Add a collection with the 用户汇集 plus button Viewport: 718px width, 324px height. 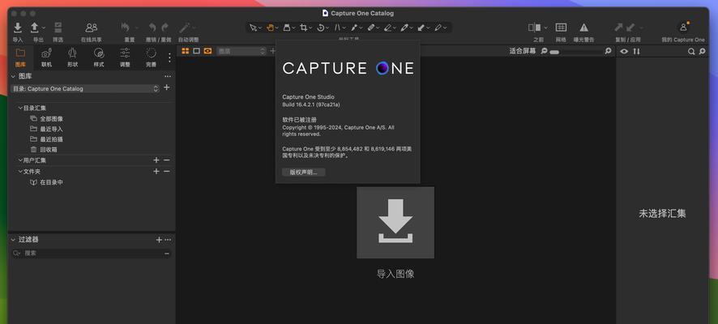coord(156,160)
